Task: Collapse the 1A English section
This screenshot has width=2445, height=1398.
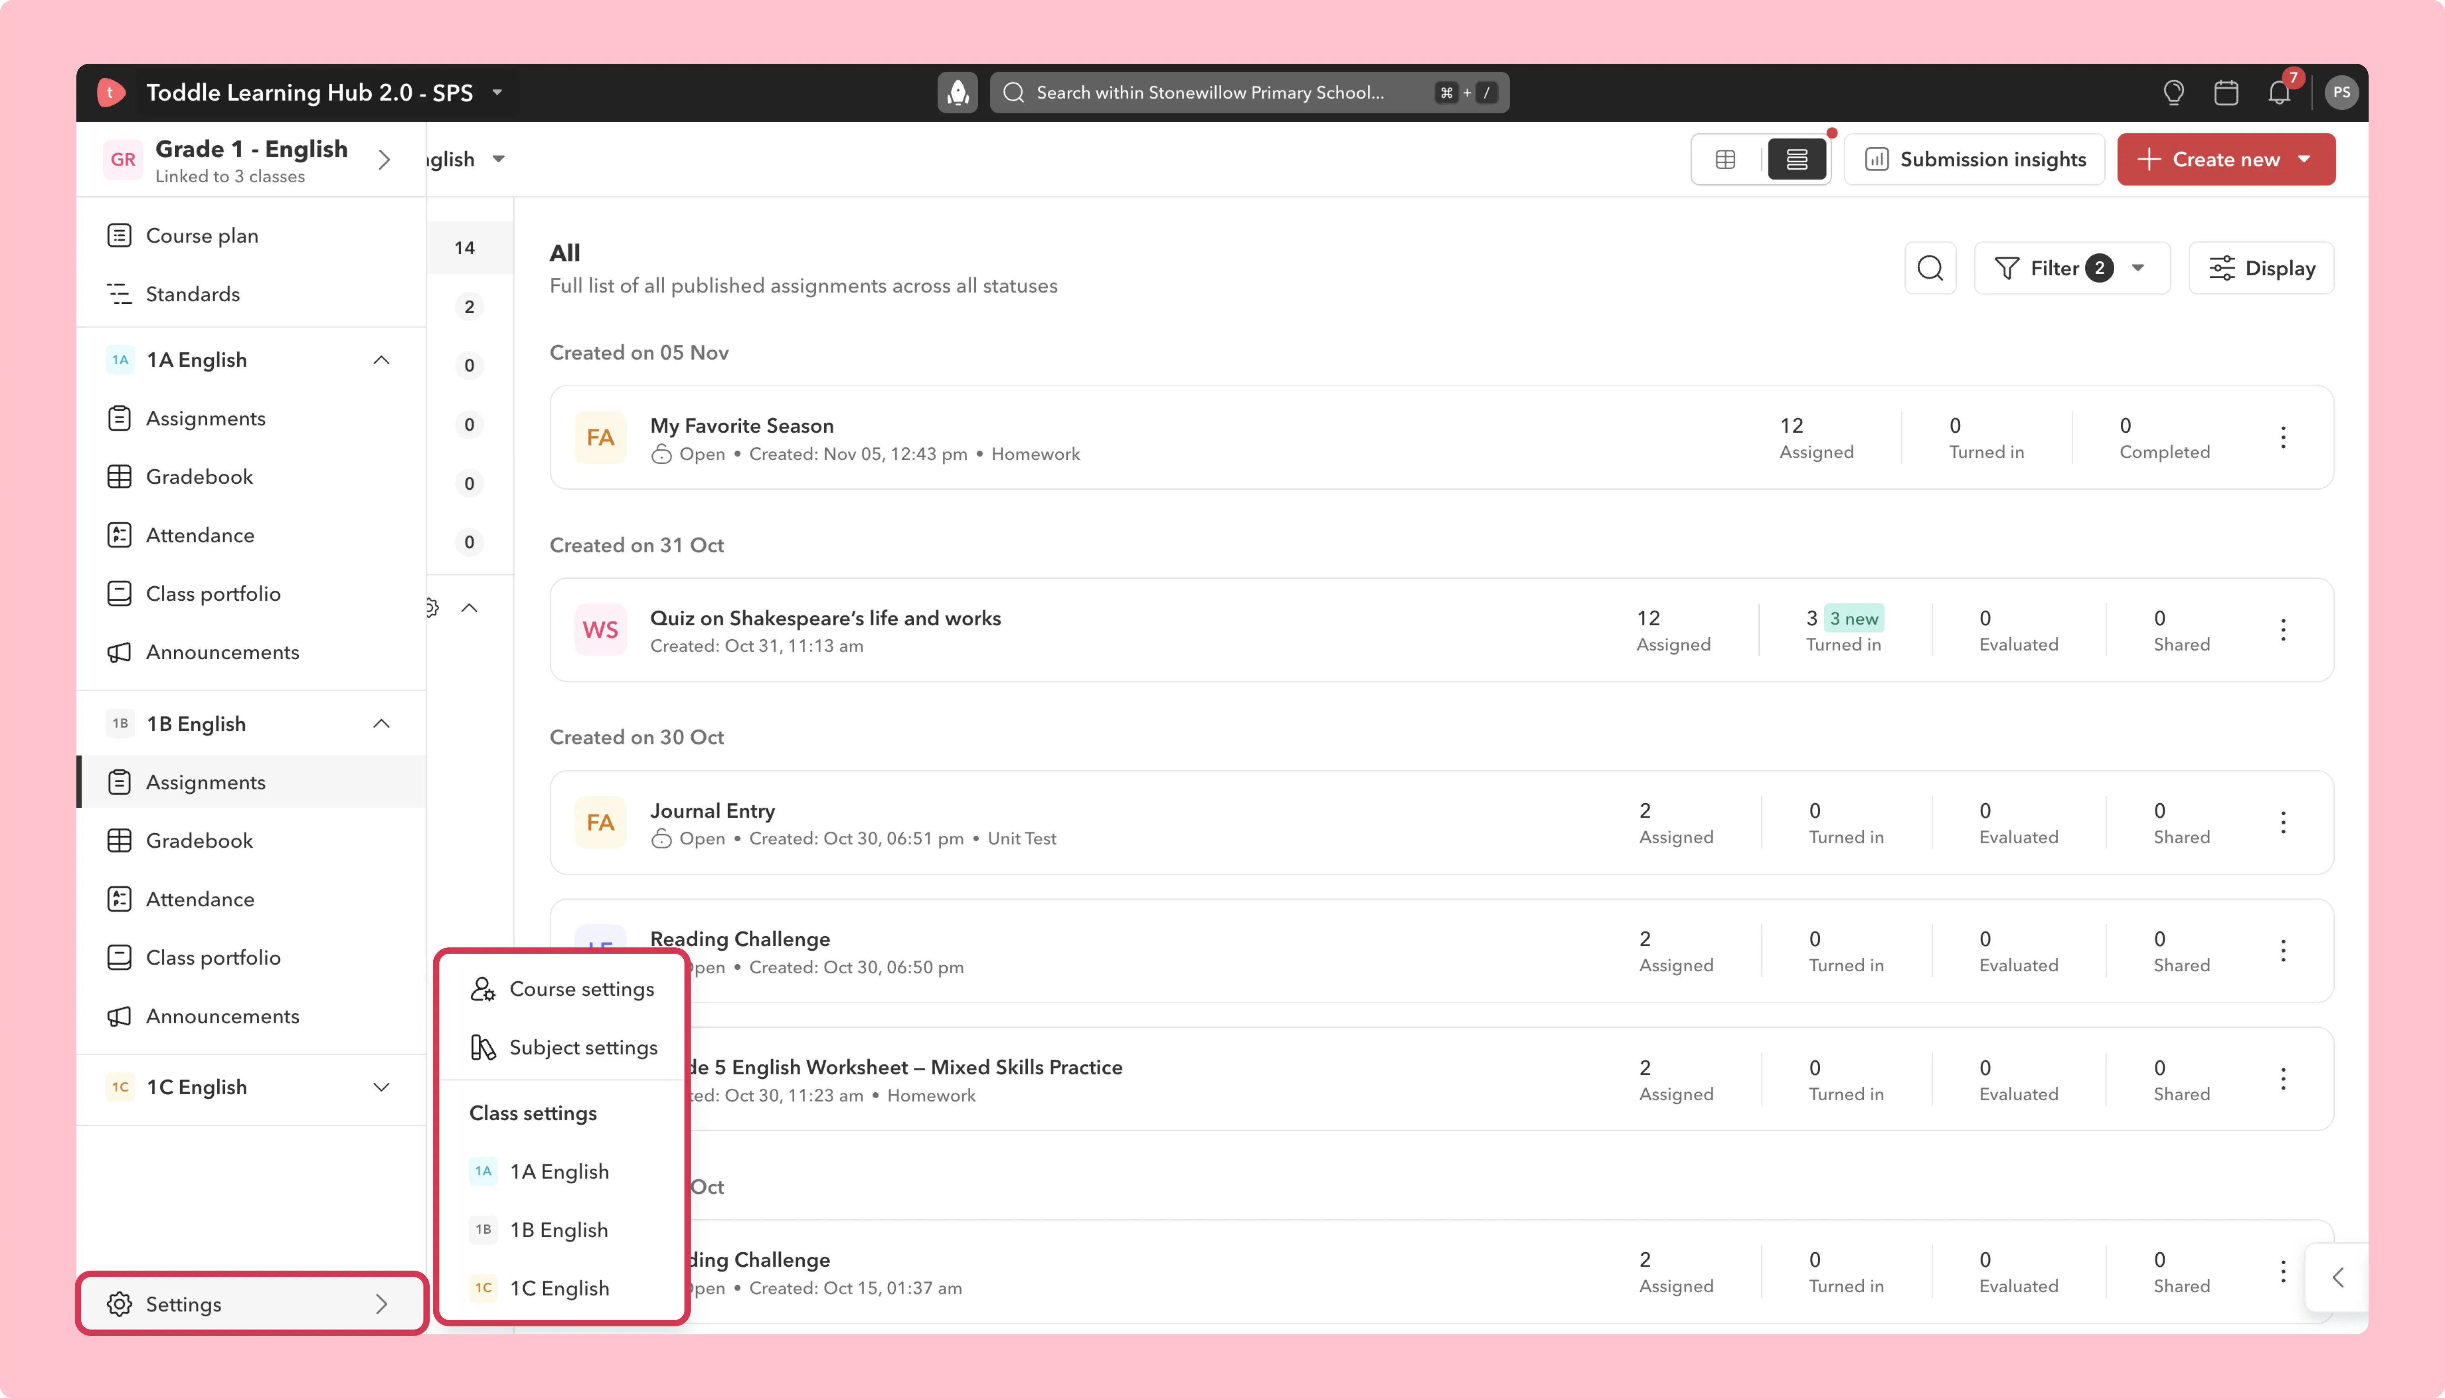Action: click(x=381, y=360)
